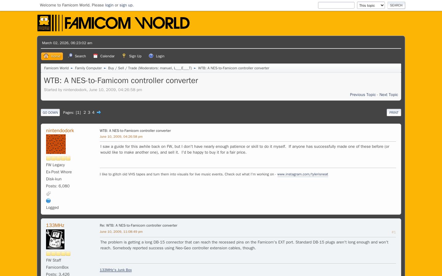442x276 pixels.
Task: Open '133MHz's Junk Box' signature link
Action: click(x=116, y=270)
